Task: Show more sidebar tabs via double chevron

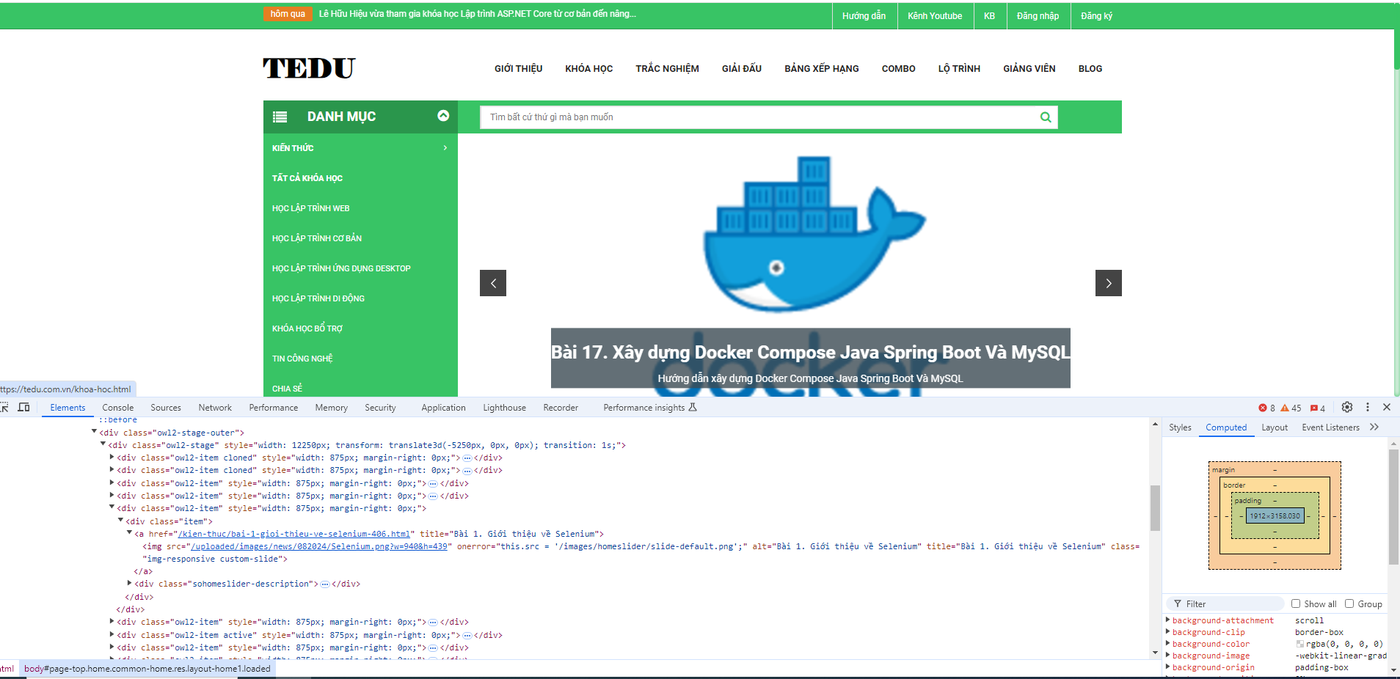Action: [x=1374, y=427]
